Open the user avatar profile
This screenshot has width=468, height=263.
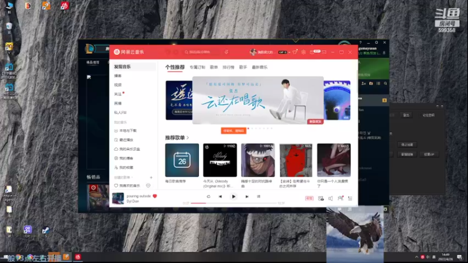pyautogui.click(x=253, y=52)
